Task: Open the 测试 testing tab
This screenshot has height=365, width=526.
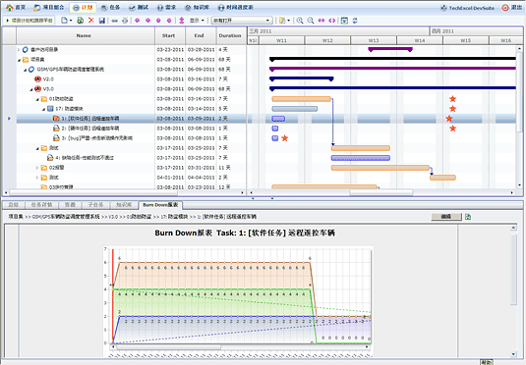Action: [139, 8]
